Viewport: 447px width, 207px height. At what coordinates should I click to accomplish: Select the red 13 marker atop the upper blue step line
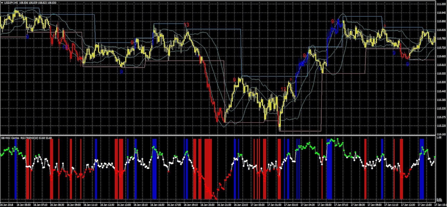click(x=186, y=25)
